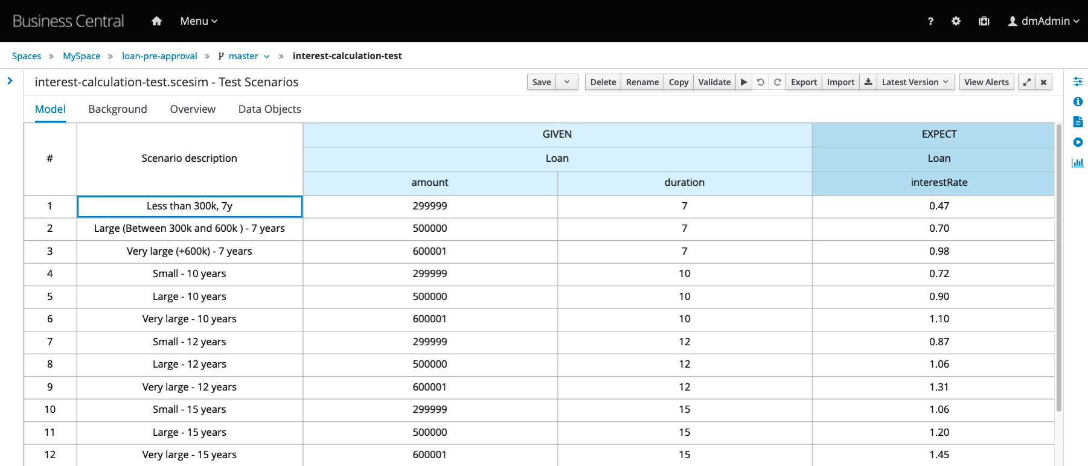1088x466 pixels.
Task: Switch to the Overview tab
Action: coord(193,109)
